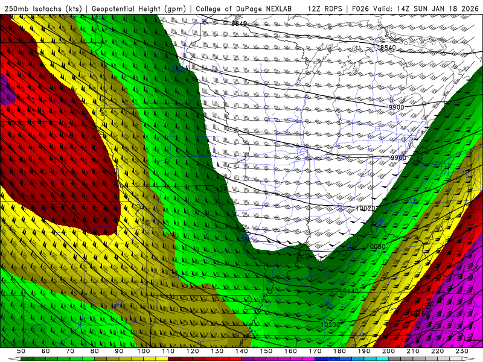Image resolution: width=483 pixels, height=362 pixels.
Task: Select the 'College of DuPage NEXLAB' header text
Action: [244, 8]
